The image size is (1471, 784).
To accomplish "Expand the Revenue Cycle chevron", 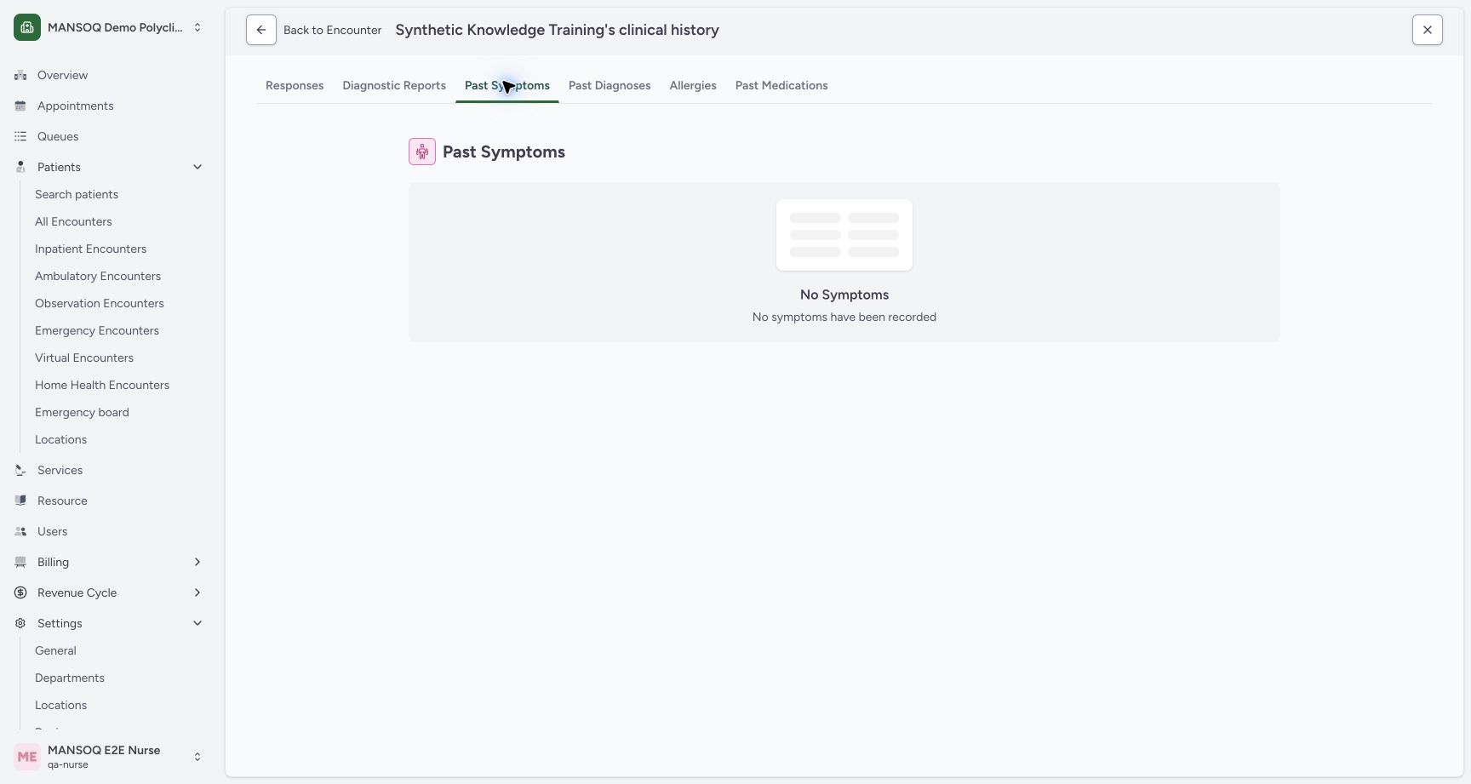I will click(197, 592).
